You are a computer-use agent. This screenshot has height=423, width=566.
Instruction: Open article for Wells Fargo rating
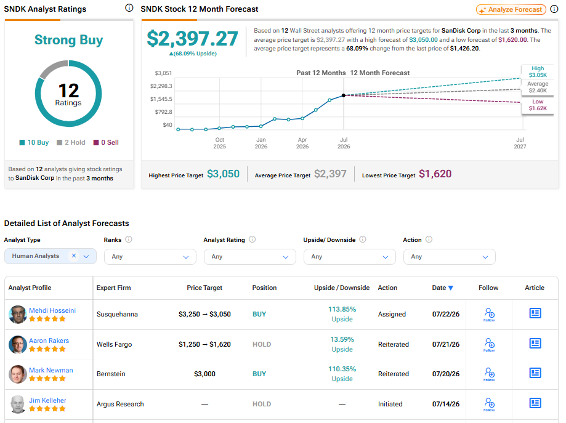pyautogui.click(x=535, y=343)
